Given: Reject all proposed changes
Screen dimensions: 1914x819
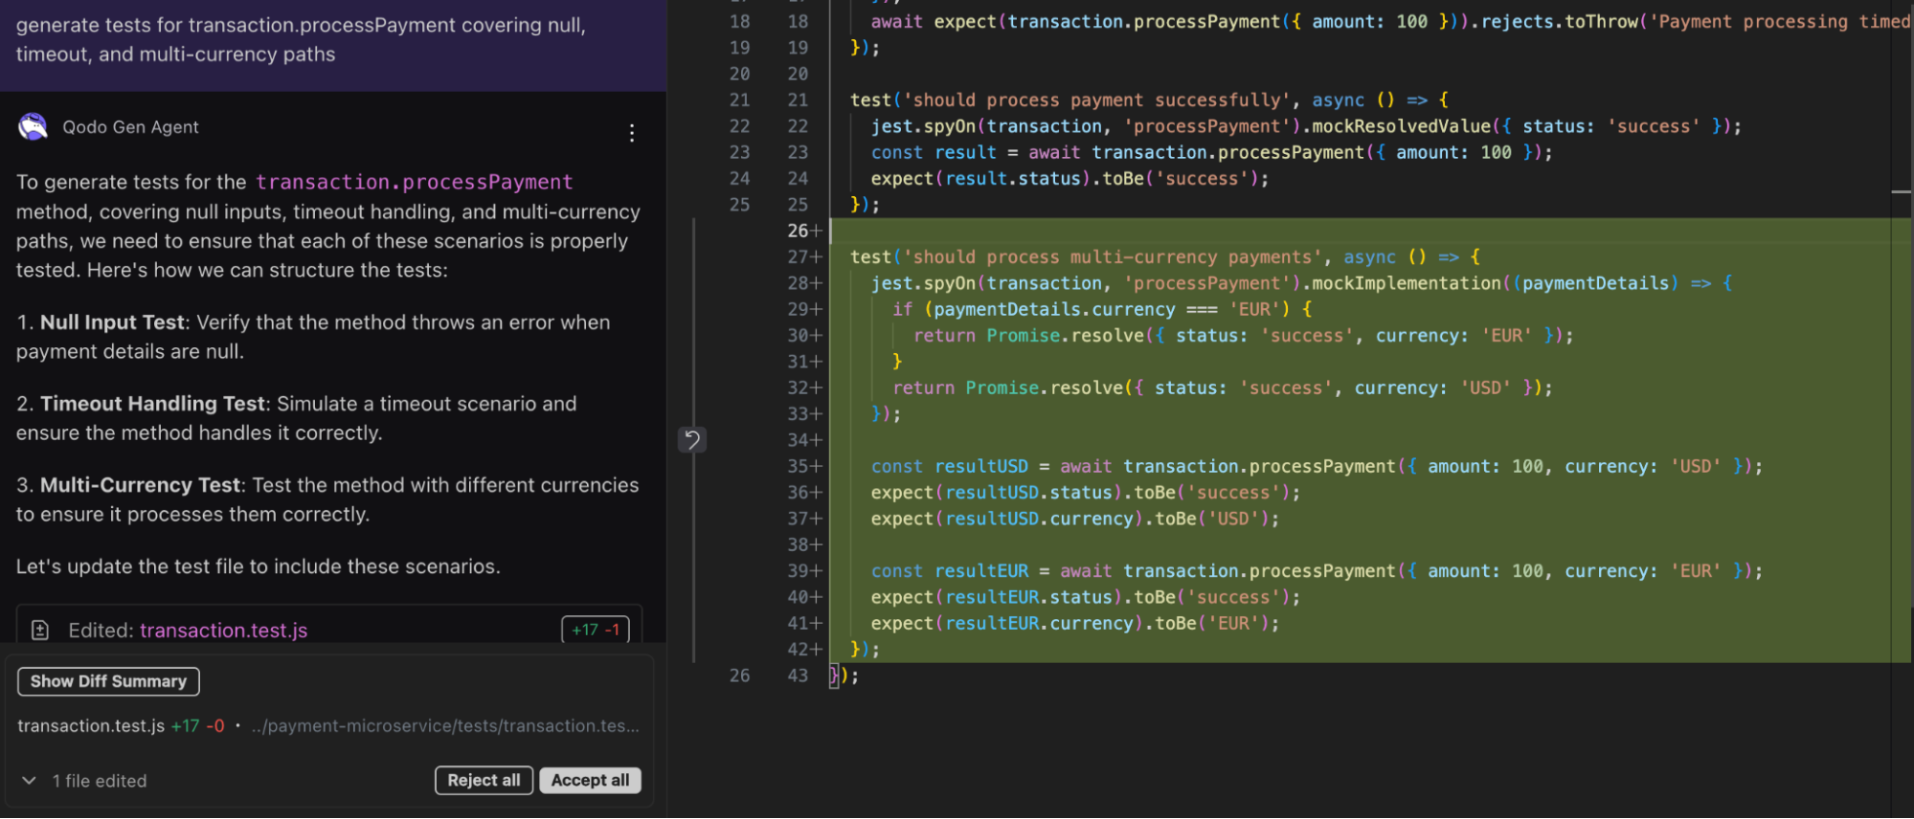Looking at the screenshot, I should (x=484, y=781).
